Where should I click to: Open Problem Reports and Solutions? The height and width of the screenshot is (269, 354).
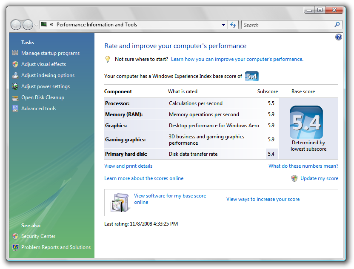click(x=56, y=247)
